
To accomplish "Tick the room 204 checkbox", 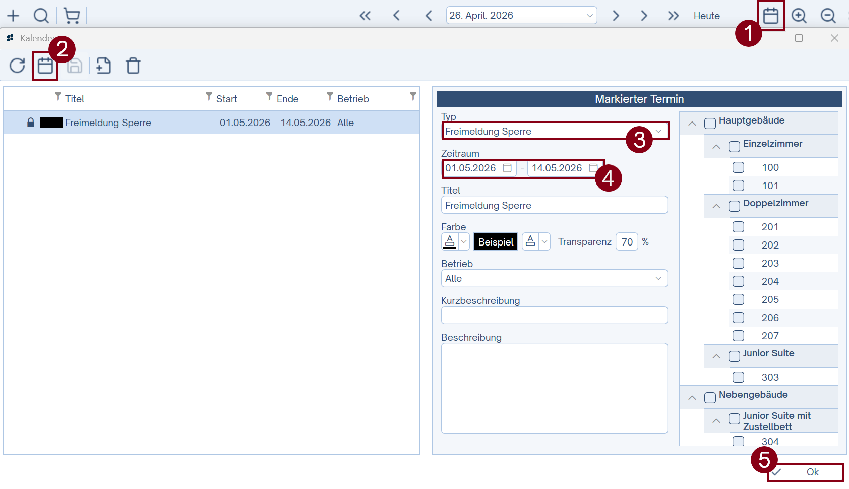I will pos(738,281).
